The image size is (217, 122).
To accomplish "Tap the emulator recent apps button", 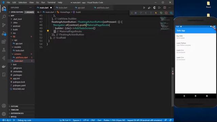I will click(x=207, y=96).
